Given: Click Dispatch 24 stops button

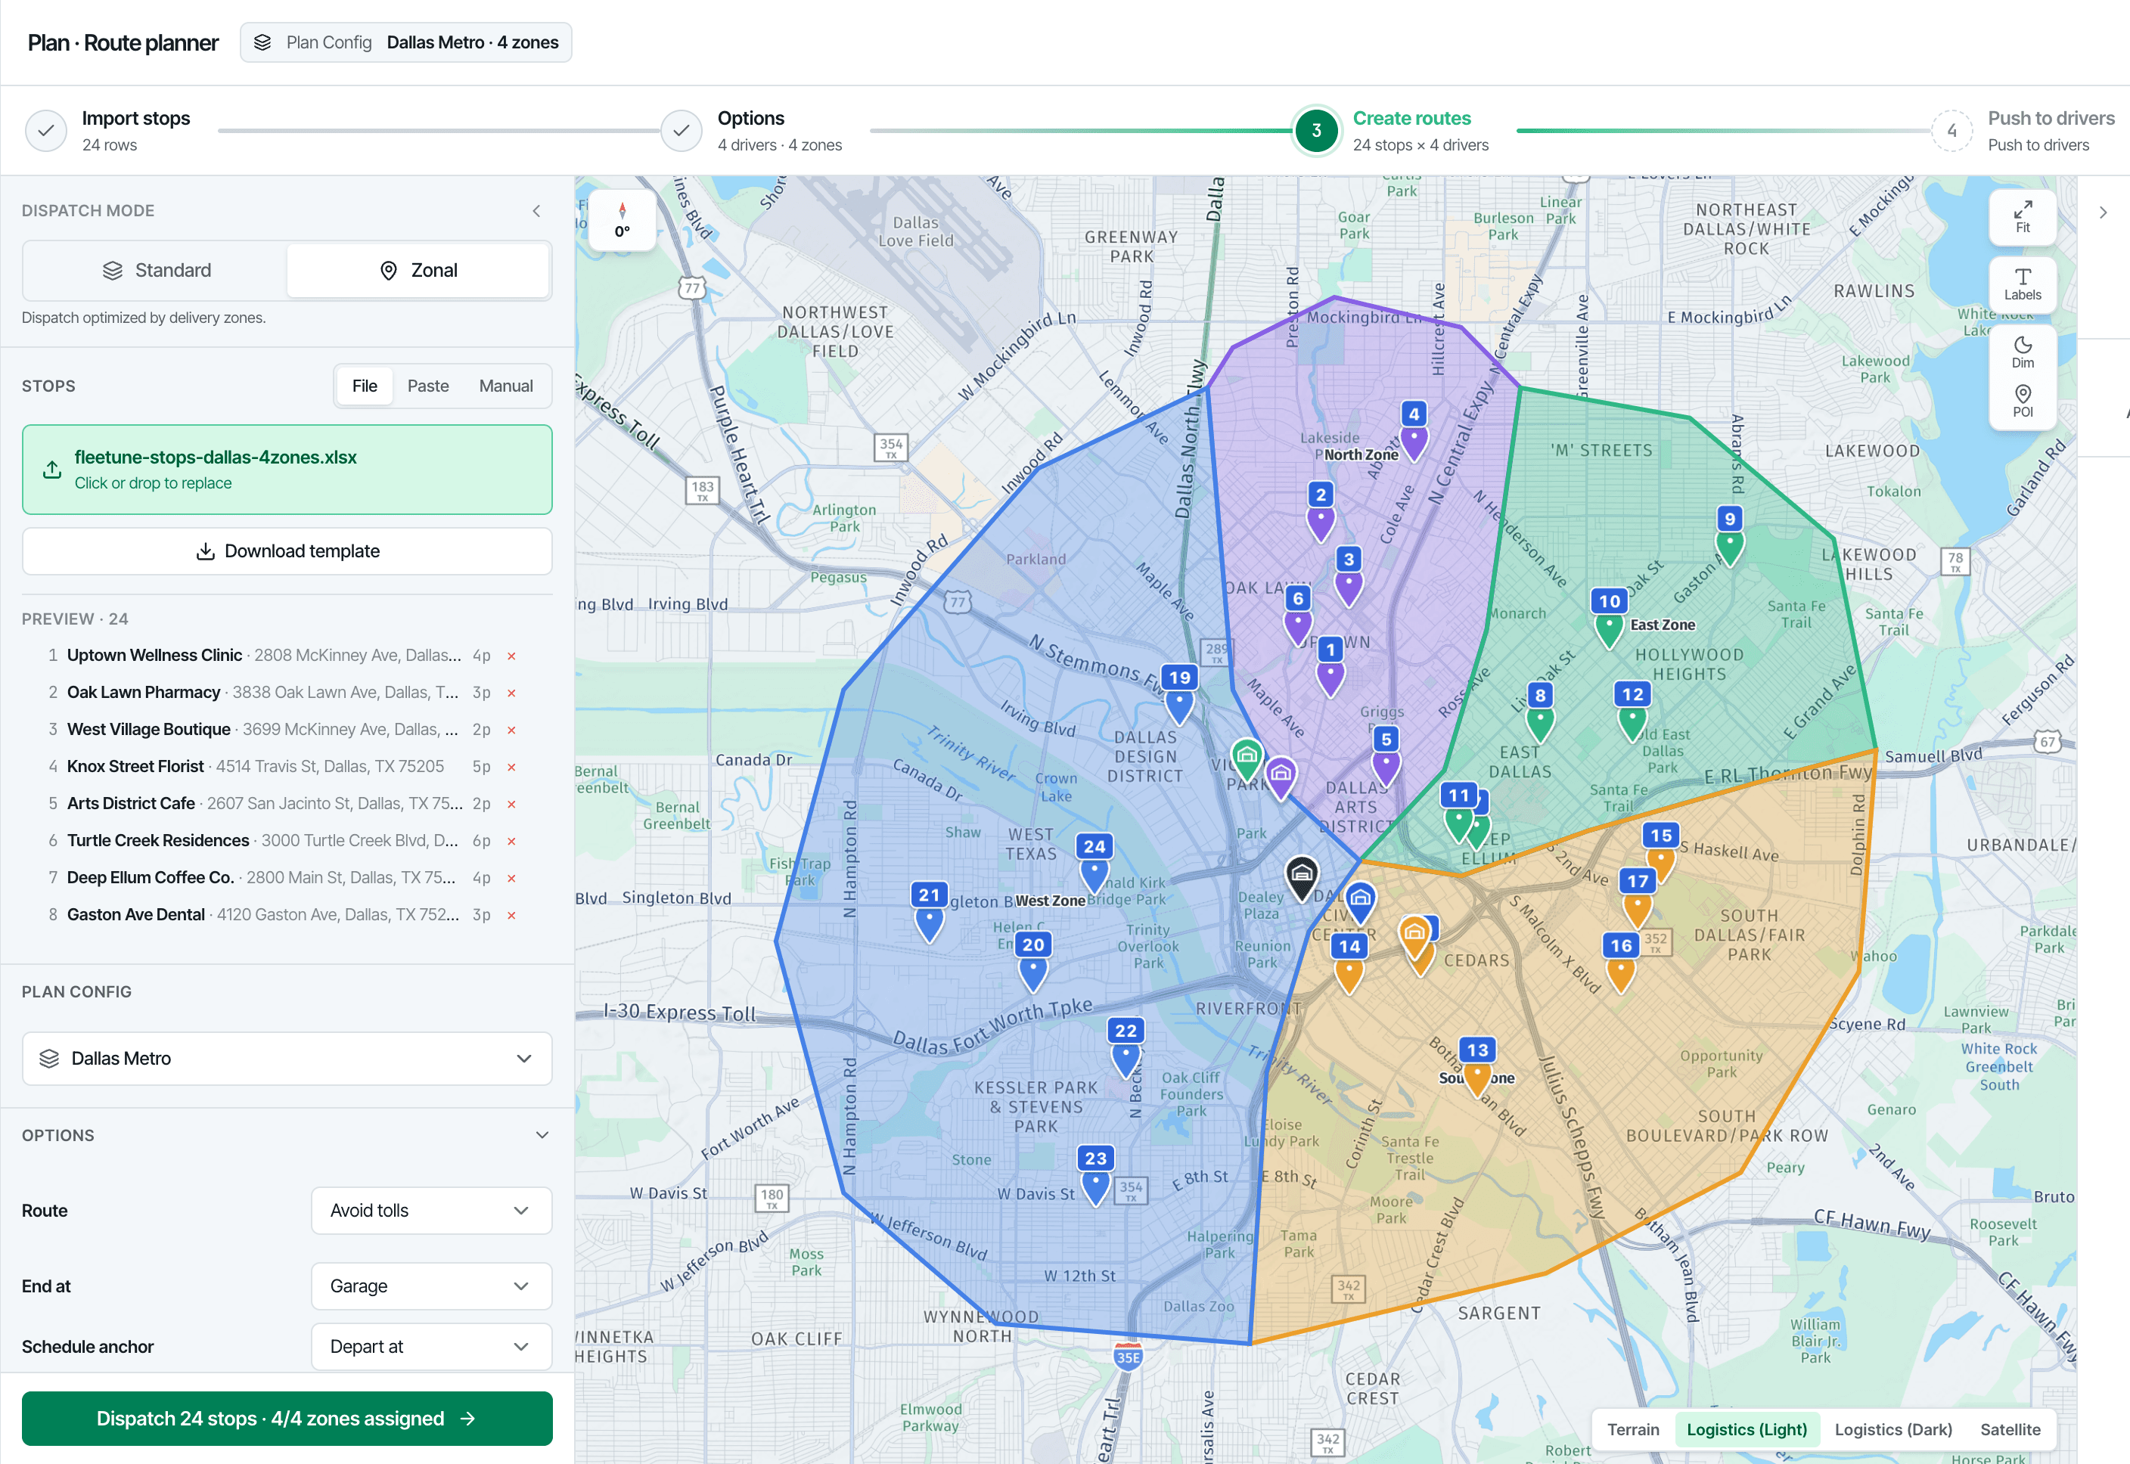Looking at the screenshot, I should pos(287,1418).
